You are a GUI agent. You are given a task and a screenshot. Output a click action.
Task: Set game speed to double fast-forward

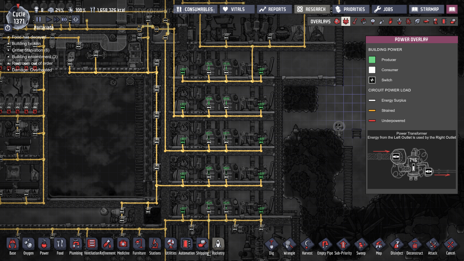click(56, 20)
